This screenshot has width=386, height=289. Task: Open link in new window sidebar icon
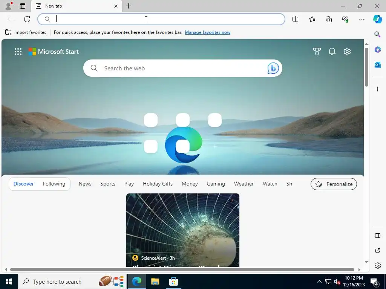[x=377, y=251]
